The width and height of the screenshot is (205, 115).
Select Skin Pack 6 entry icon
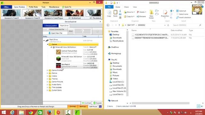(58, 65)
